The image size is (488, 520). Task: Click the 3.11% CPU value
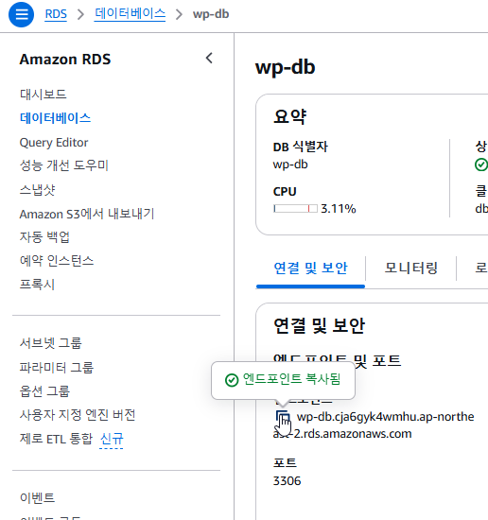coord(339,209)
